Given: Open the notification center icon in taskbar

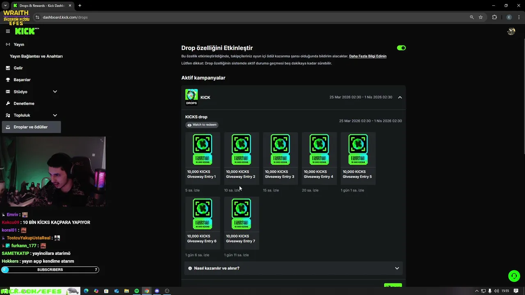Looking at the screenshot, I should (516, 291).
